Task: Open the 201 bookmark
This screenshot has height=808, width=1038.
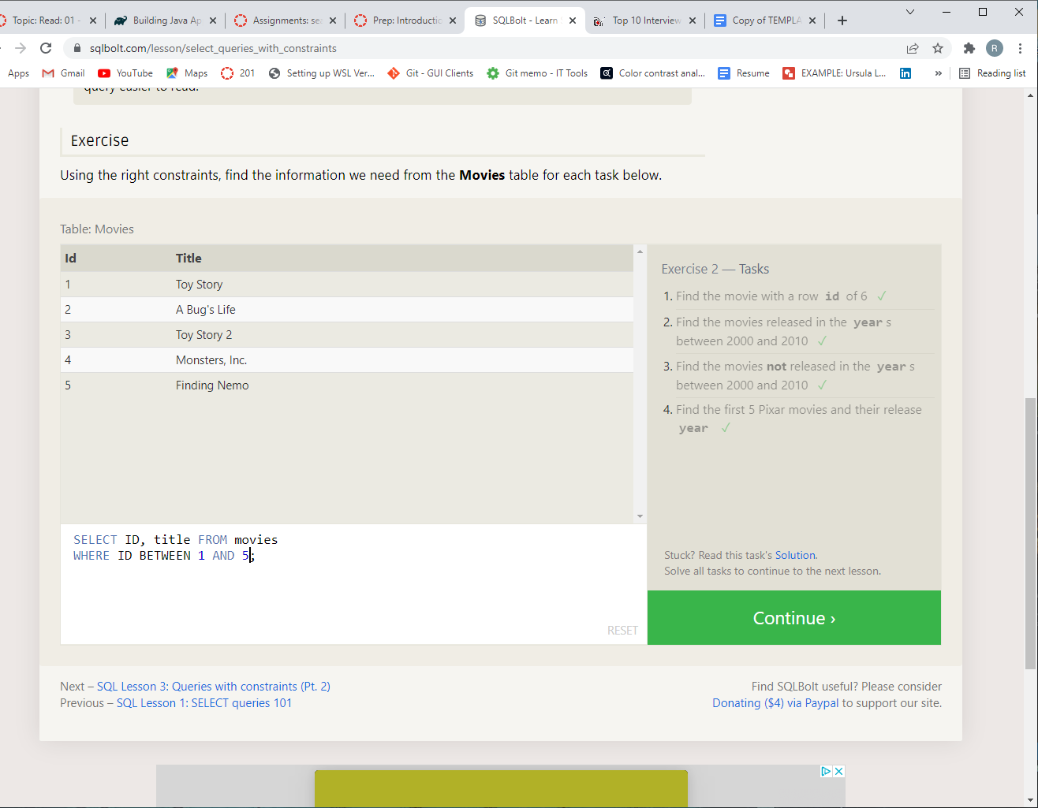Action: coord(237,73)
